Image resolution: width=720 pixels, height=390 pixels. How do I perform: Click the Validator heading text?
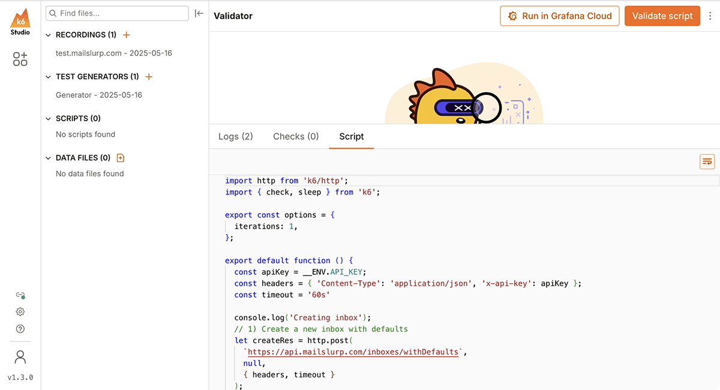233,16
